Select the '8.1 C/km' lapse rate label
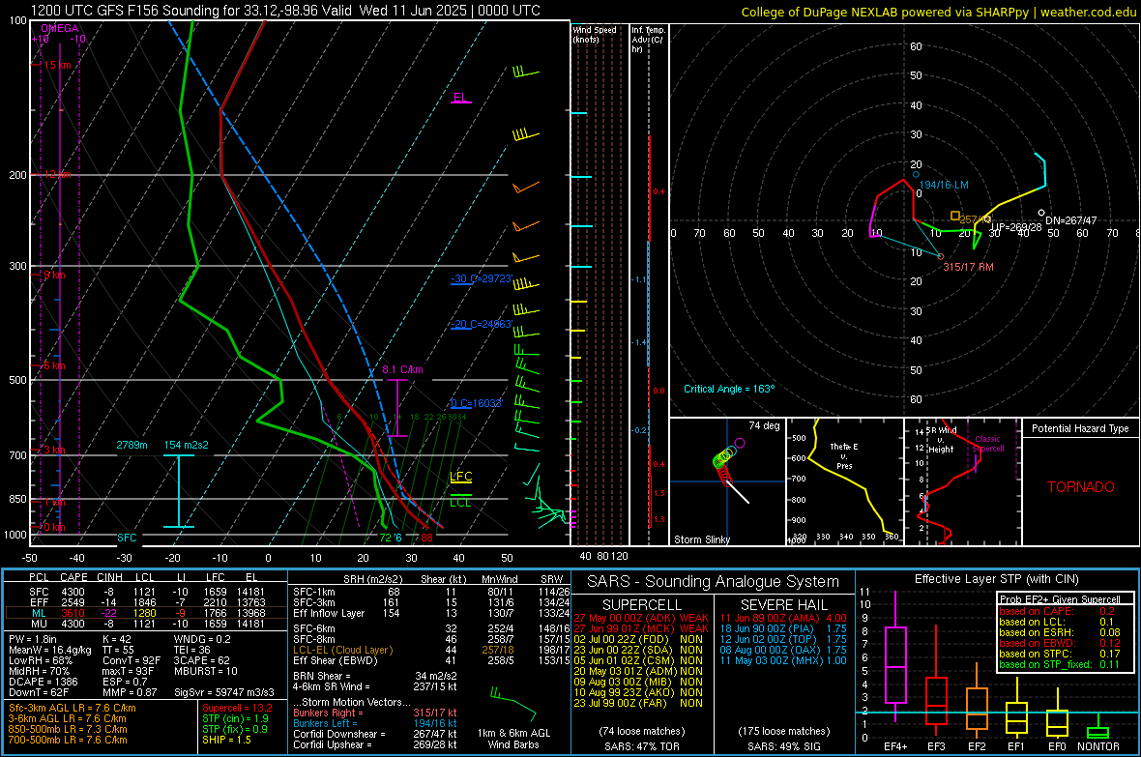1141x757 pixels. click(x=402, y=369)
